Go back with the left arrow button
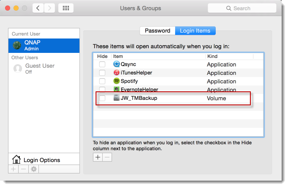 38,8
